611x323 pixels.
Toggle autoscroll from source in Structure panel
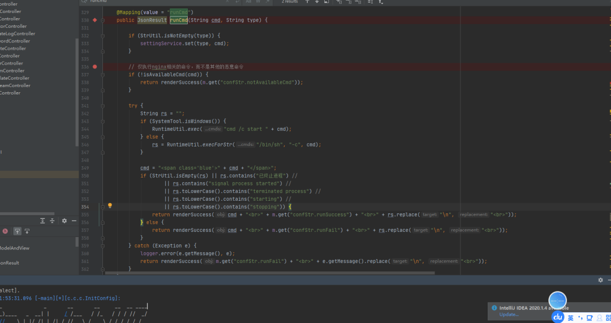(x=27, y=231)
